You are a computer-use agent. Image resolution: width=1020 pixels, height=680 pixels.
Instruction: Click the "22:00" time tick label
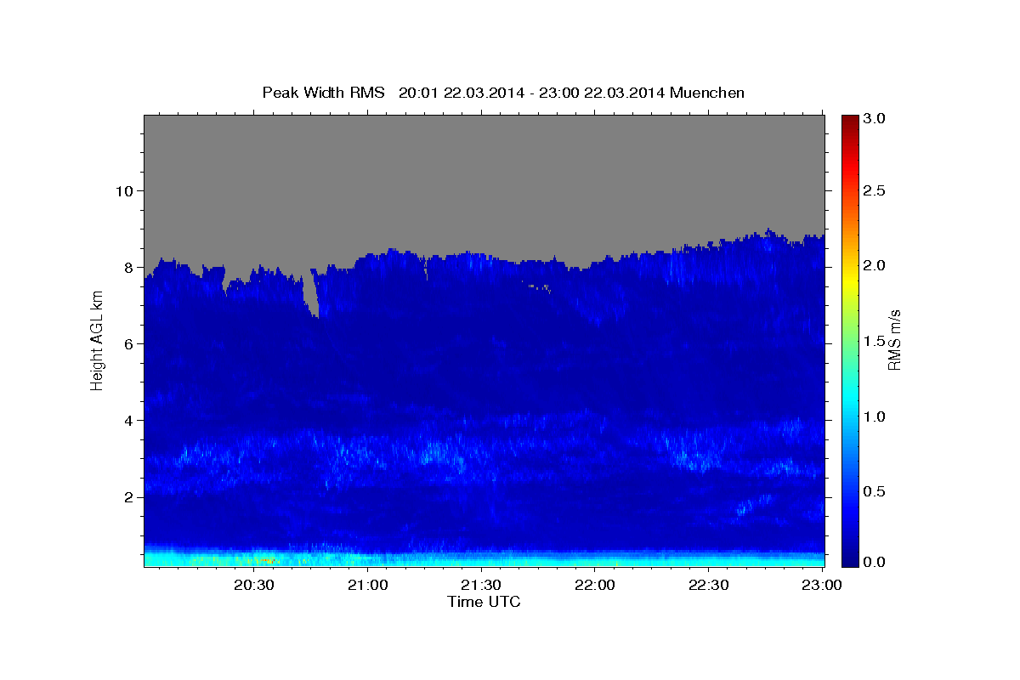[596, 585]
